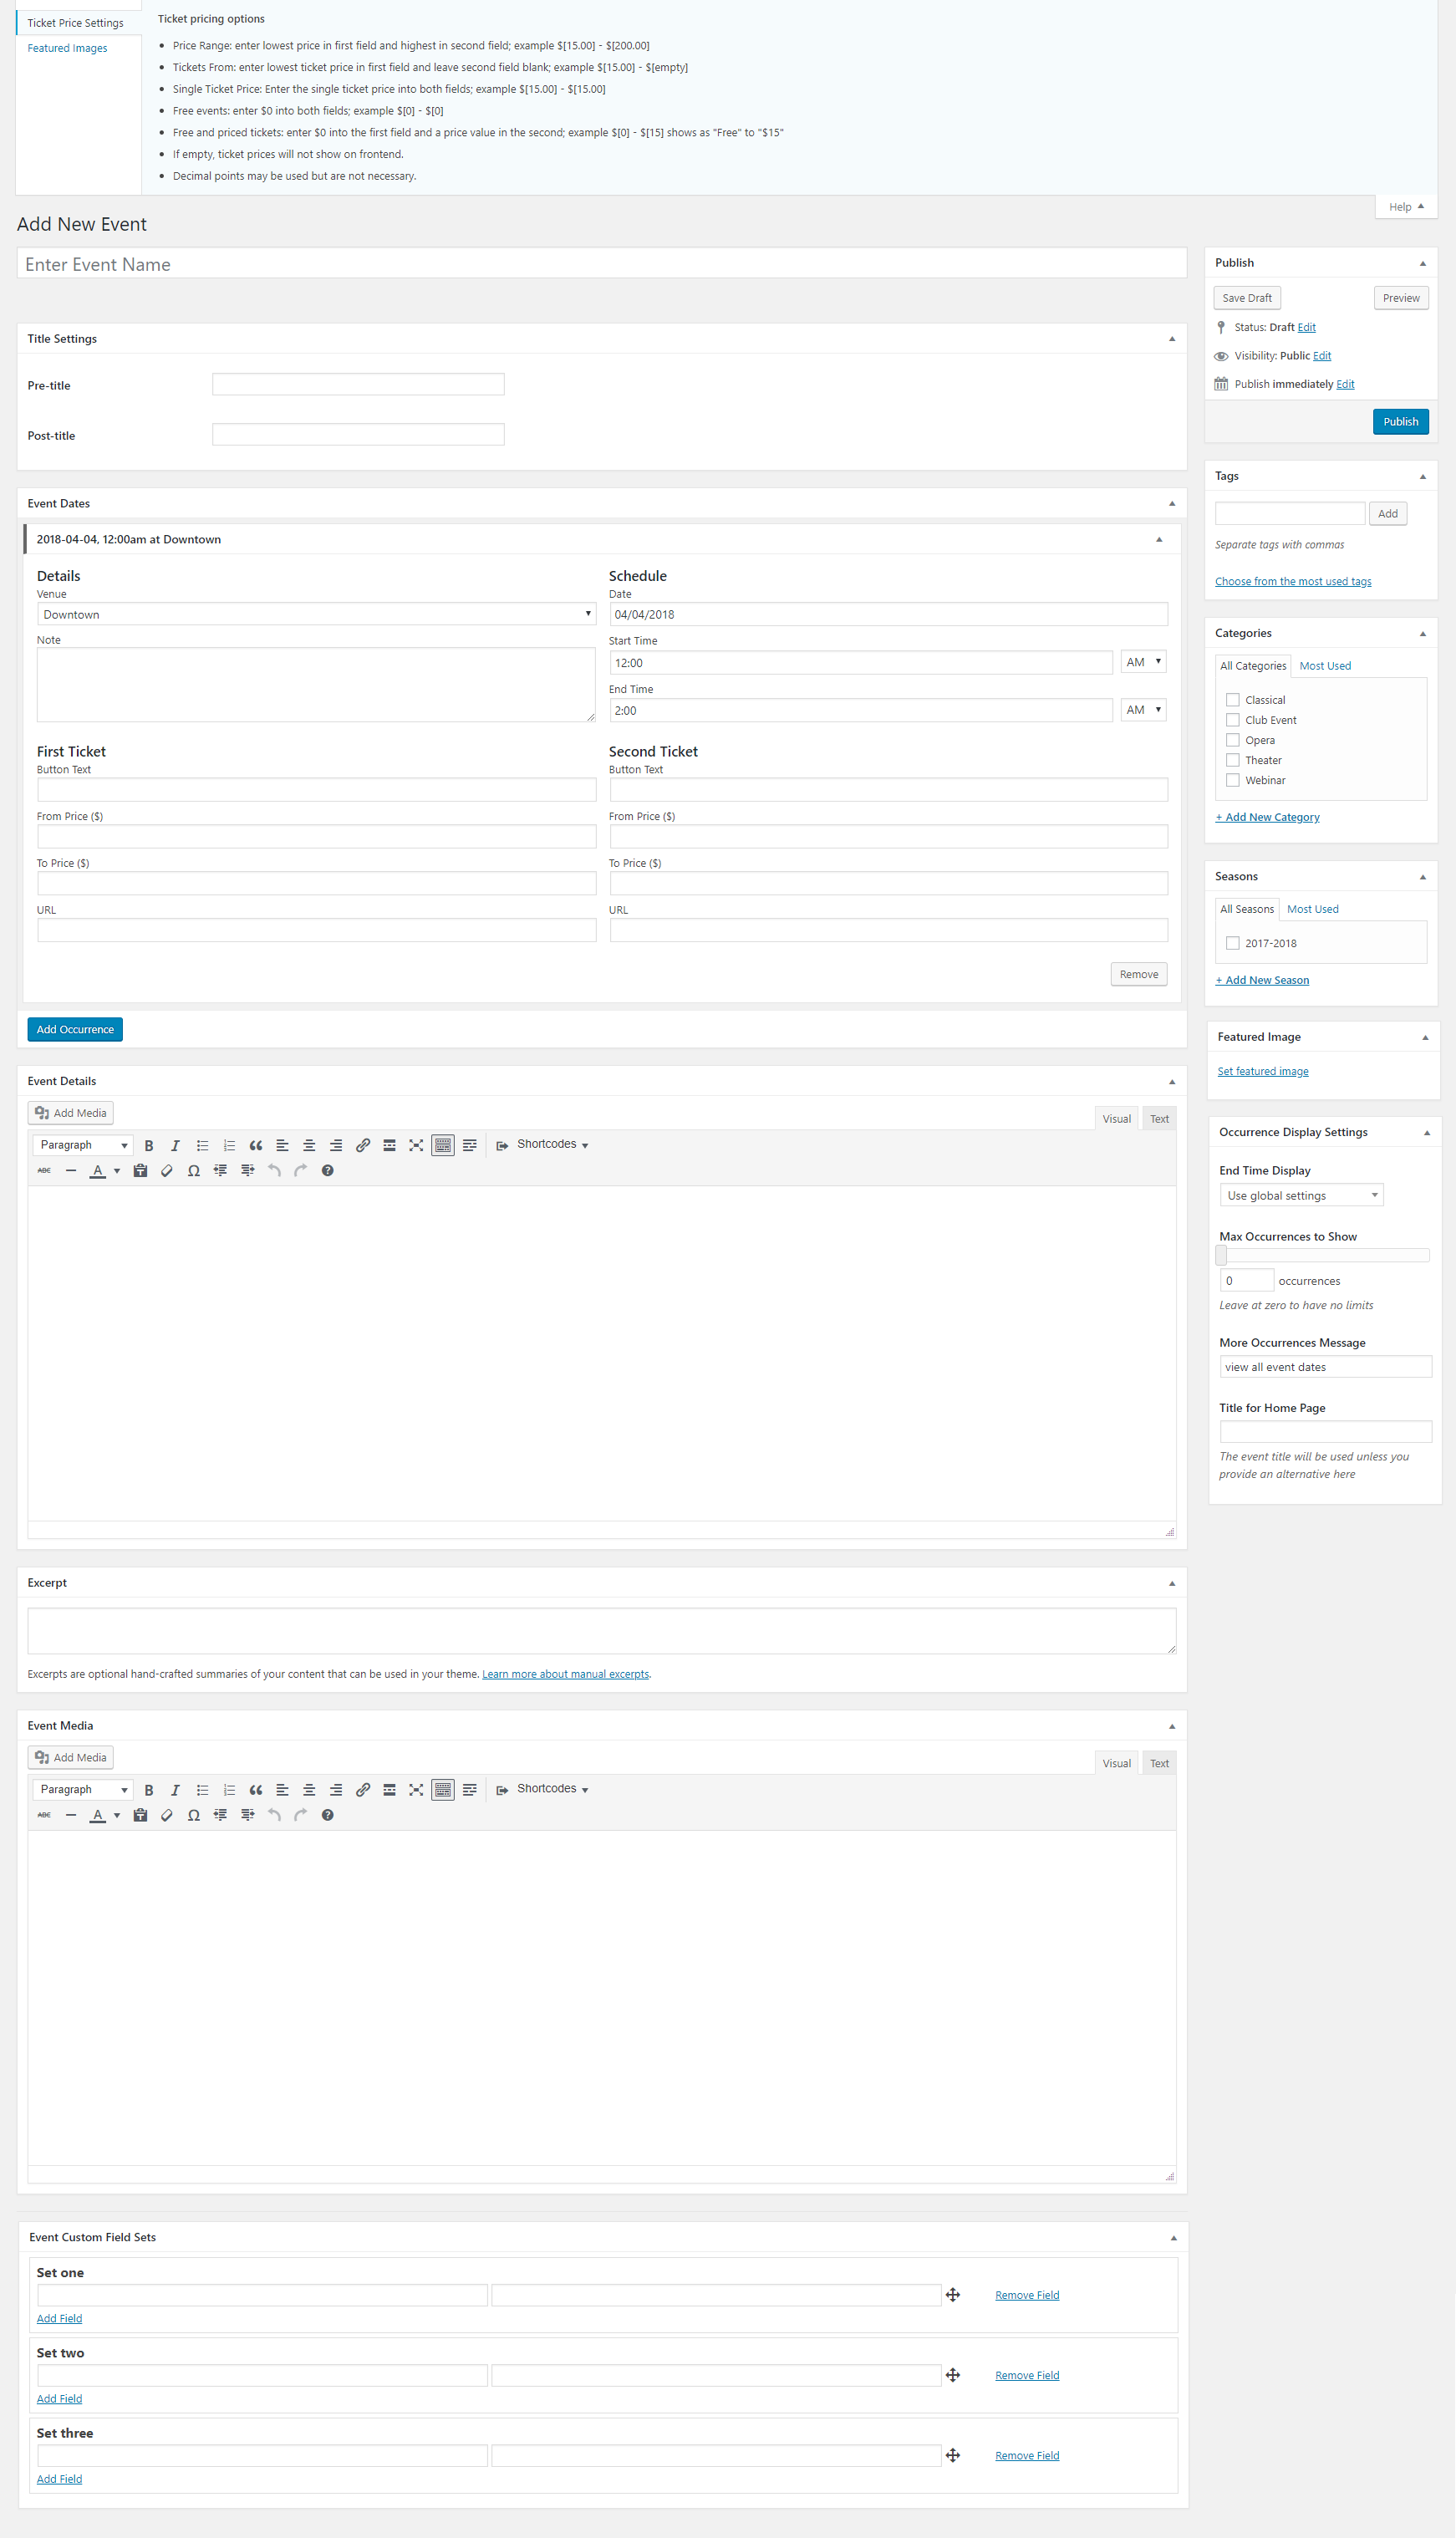This screenshot has height=2538, width=1456.
Task: Insert Read More tag in Event Details editor
Action: pyautogui.click(x=389, y=1145)
